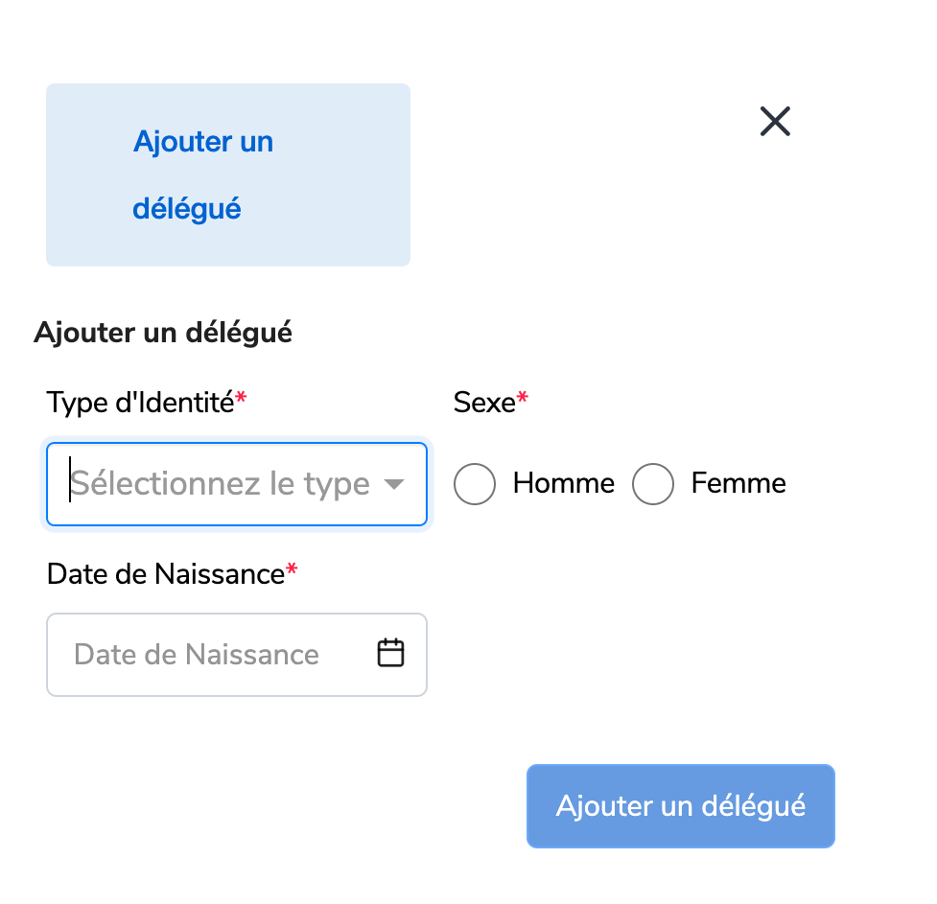Click the "Date de Naissance" label above field
The image size is (937, 904).
166,574
